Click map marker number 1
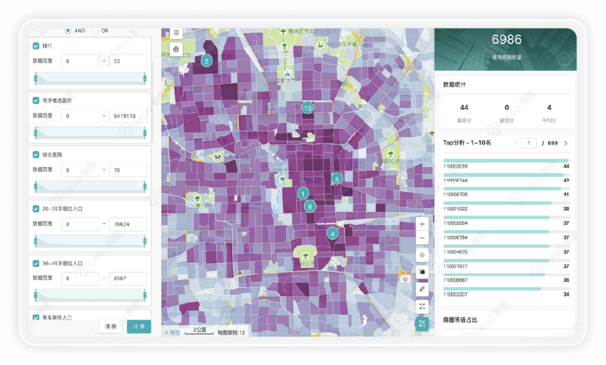The image size is (606, 365). point(303,193)
